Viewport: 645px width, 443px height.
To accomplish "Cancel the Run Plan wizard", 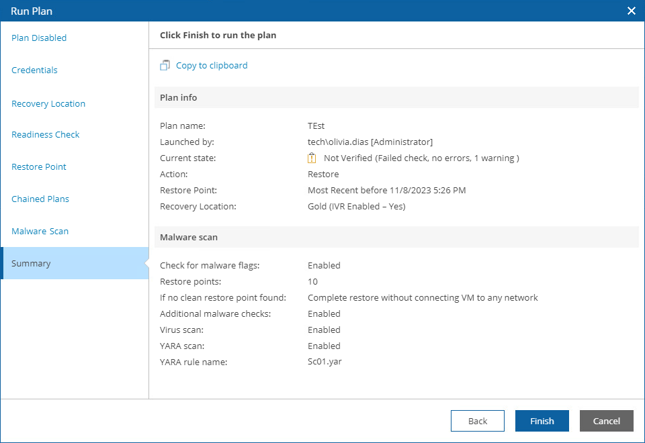I will [x=606, y=421].
